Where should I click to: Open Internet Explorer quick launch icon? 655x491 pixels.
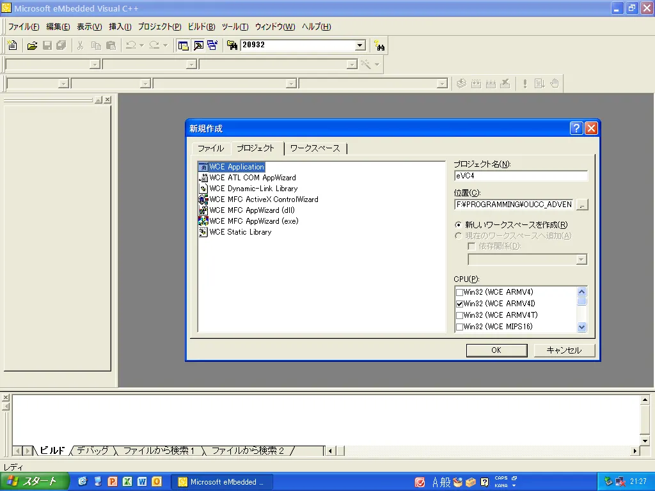pyautogui.click(x=83, y=481)
